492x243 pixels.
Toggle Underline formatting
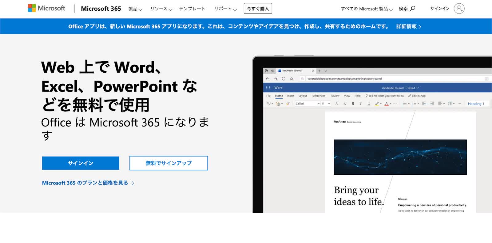(x=369, y=104)
